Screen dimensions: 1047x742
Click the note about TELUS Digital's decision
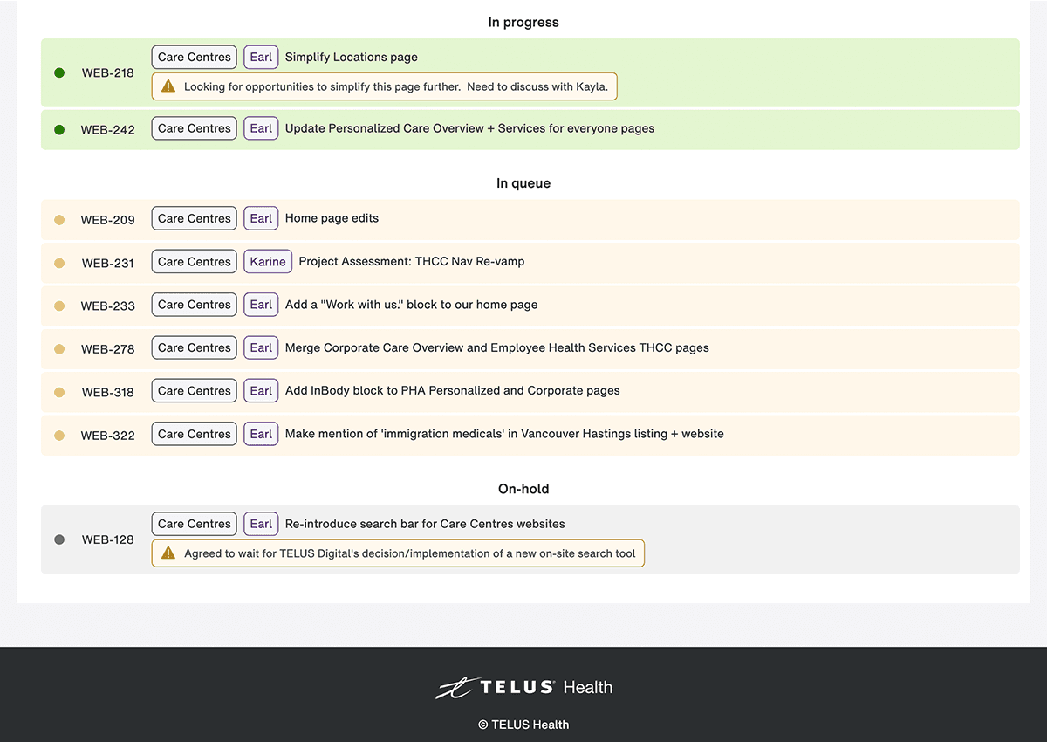coord(399,553)
